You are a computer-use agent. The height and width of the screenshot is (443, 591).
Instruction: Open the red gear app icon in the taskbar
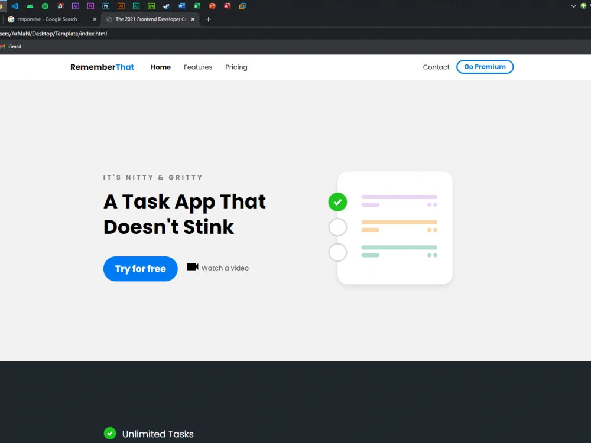point(60,6)
